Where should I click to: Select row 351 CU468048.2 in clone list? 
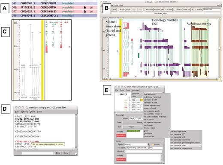coord(54,15)
